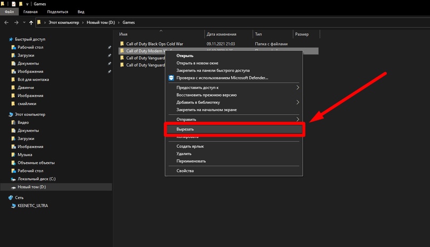This screenshot has height=247, width=430.
Task: Click the Музыка folder icon in sidebar
Action: [x=13, y=155]
